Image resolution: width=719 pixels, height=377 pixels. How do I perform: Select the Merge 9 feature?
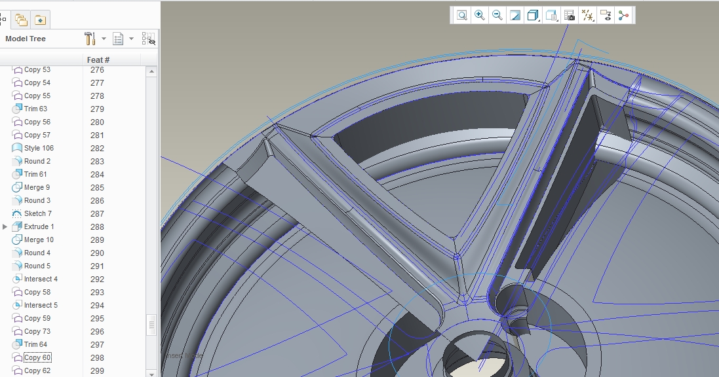(37, 187)
